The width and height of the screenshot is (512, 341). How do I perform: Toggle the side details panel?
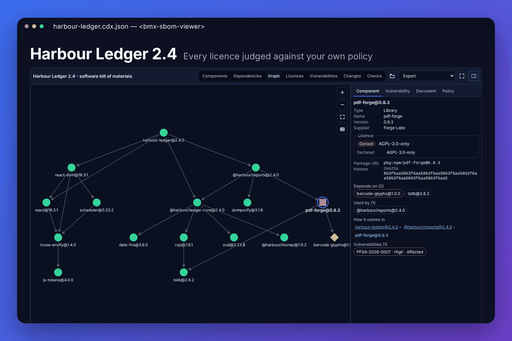coord(474,76)
